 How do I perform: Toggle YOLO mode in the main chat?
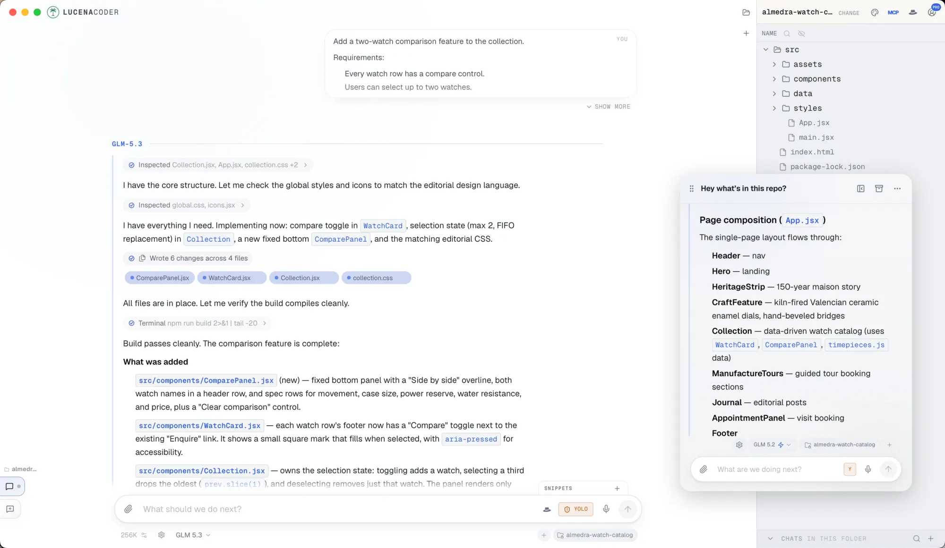[x=576, y=509]
